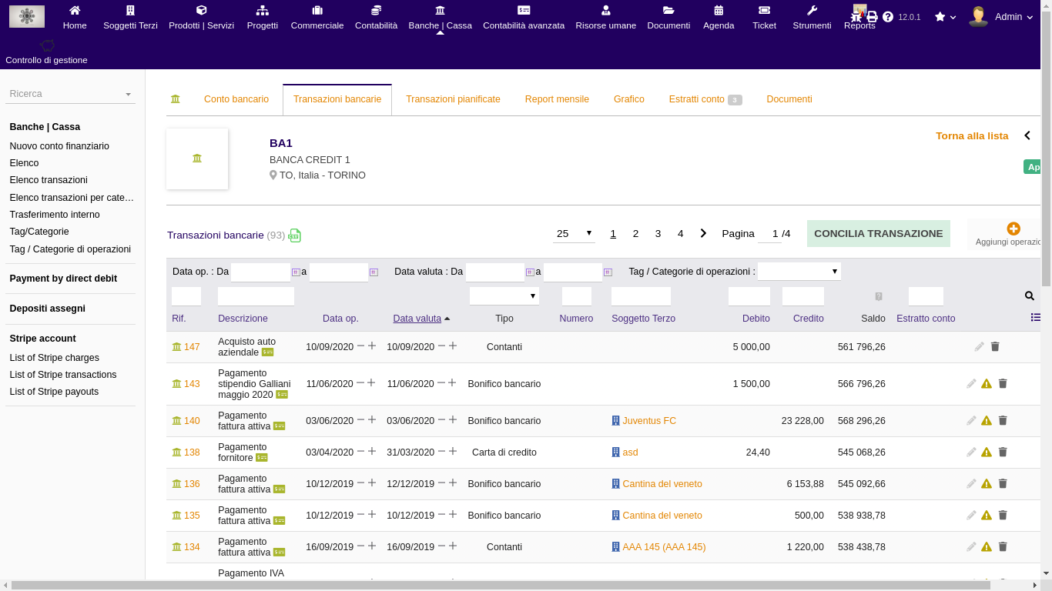The width and height of the screenshot is (1052, 591).
Task: Open Prodotti | Servizi module
Action: pos(201,18)
